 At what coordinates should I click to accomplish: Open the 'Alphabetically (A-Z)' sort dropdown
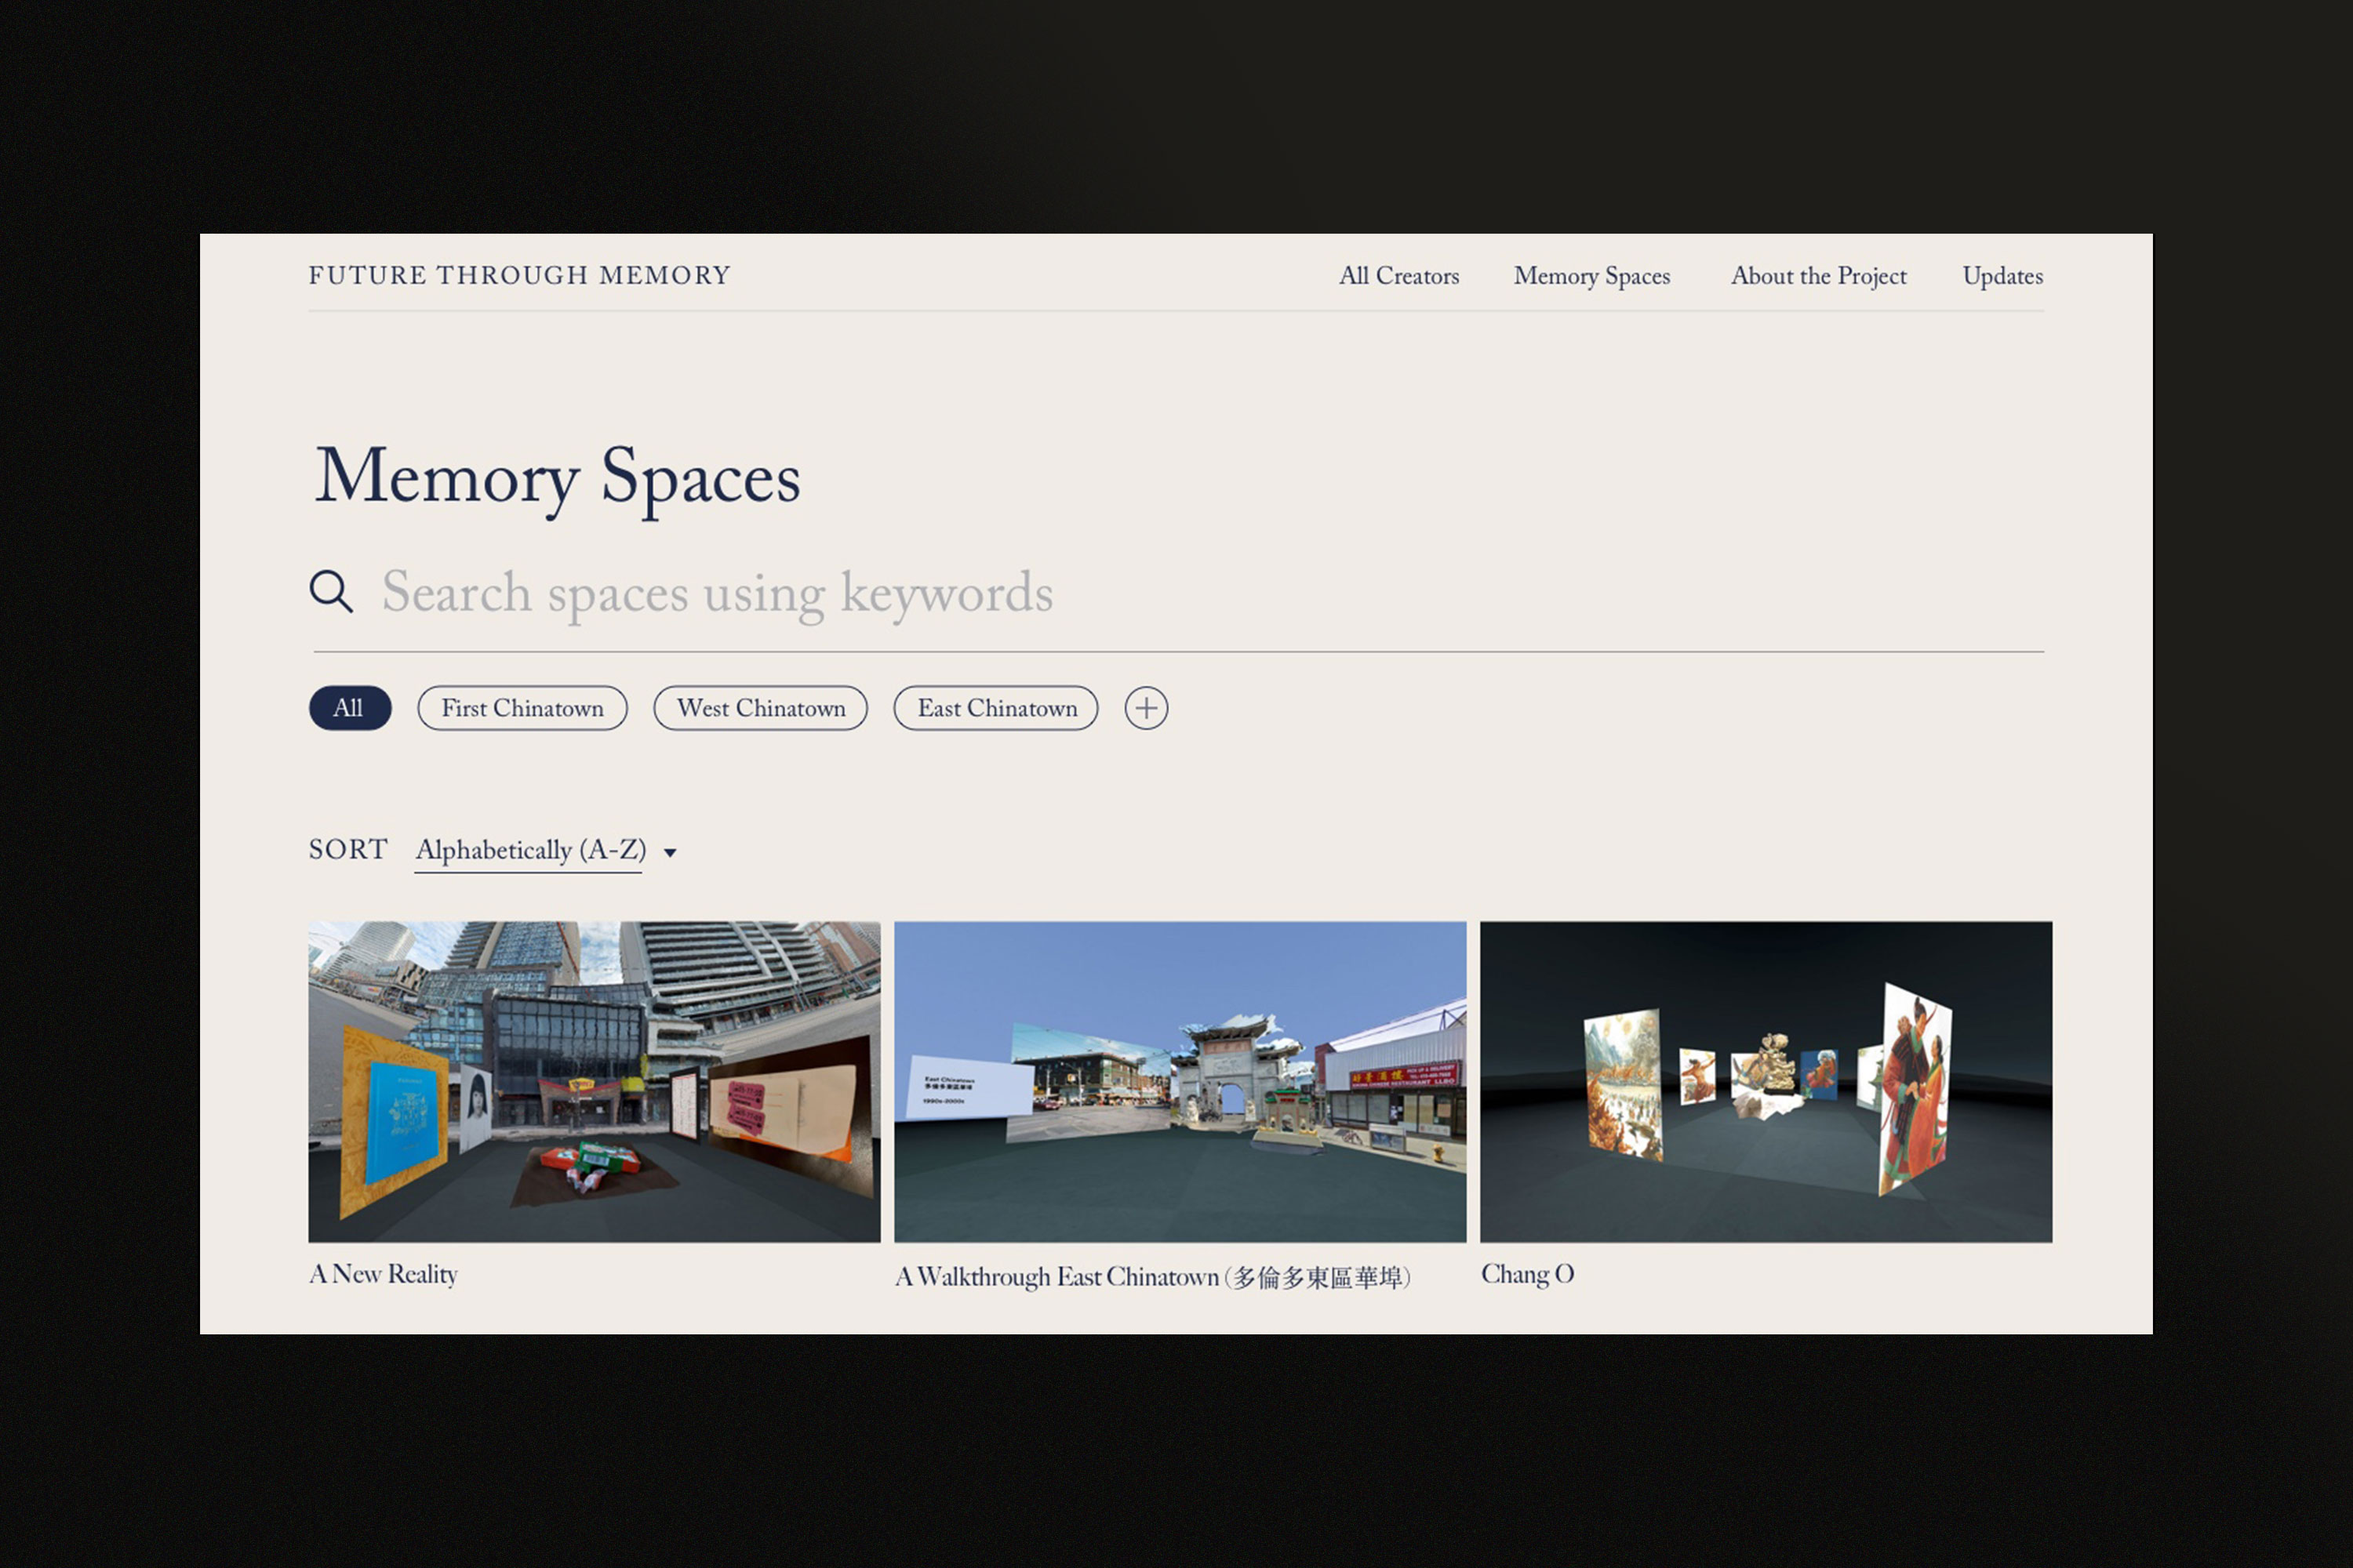pyautogui.click(x=528, y=851)
